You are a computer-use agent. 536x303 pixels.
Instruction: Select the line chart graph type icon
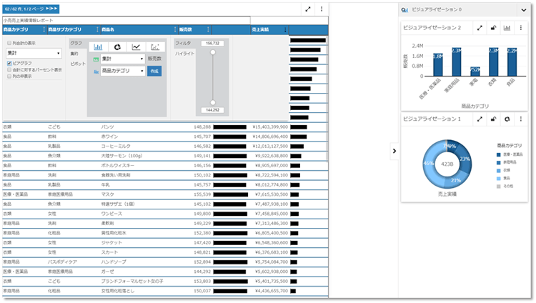pyautogui.click(x=136, y=46)
